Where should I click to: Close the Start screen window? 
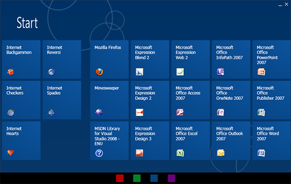[287, 4]
